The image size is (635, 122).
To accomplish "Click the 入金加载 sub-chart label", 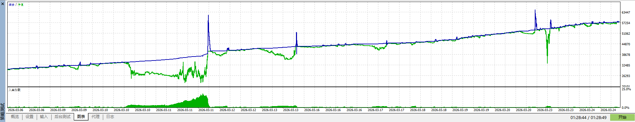I will point(15,90).
